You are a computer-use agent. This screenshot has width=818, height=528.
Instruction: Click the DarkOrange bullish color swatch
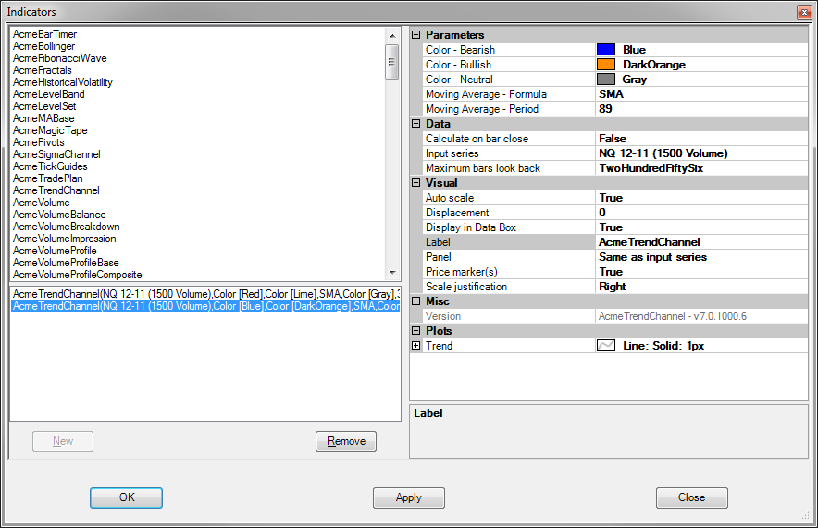tap(606, 65)
